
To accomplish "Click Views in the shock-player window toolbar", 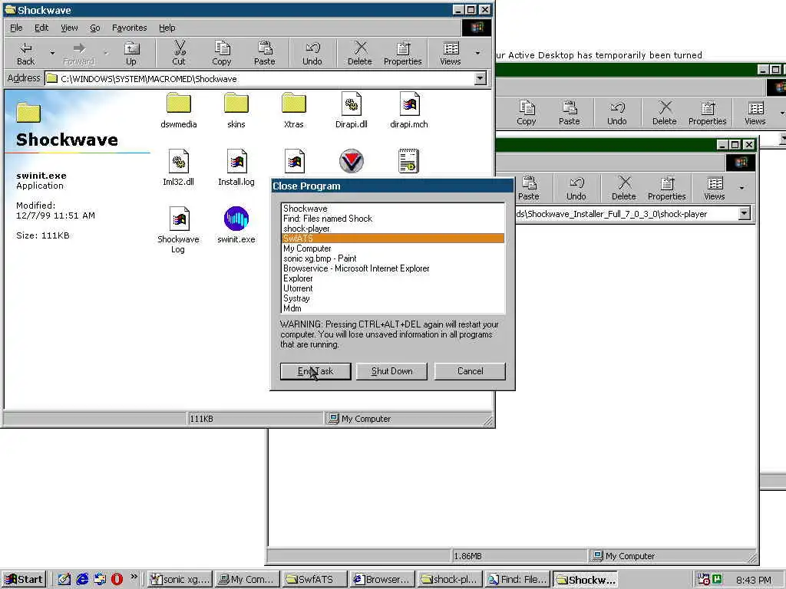I will coord(715,189).
